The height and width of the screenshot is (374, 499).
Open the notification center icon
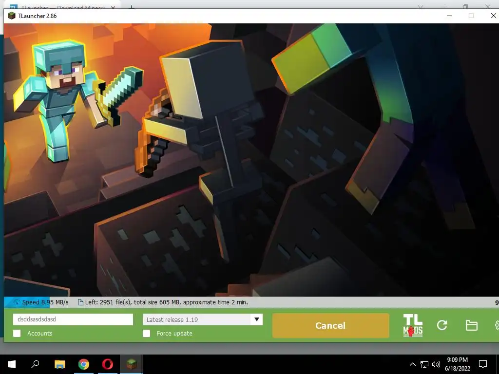tap(483, 364)
